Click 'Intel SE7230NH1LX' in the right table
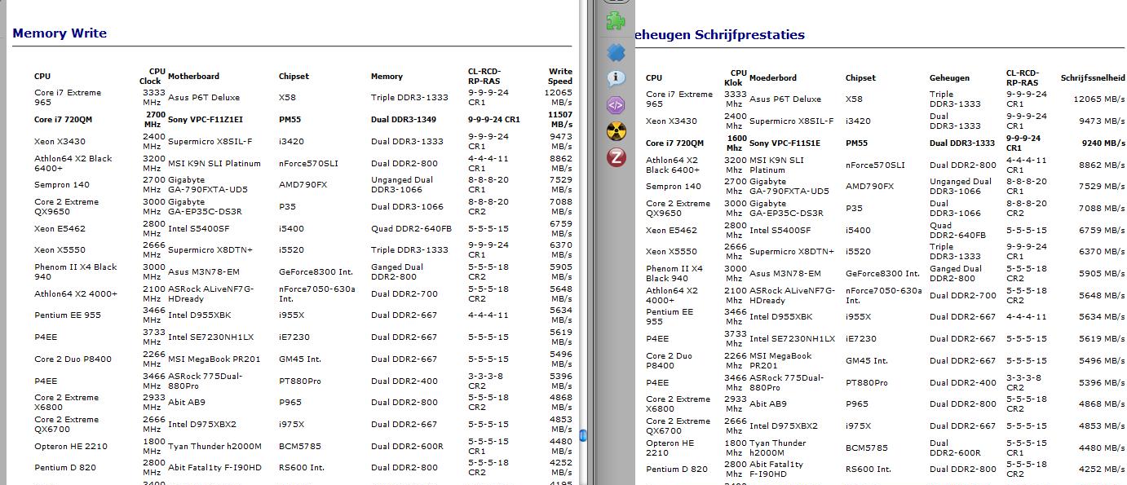 (x=793, y=339)
